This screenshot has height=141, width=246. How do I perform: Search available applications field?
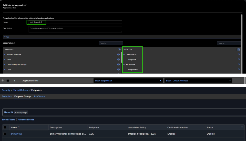click(x=111, y=43)
